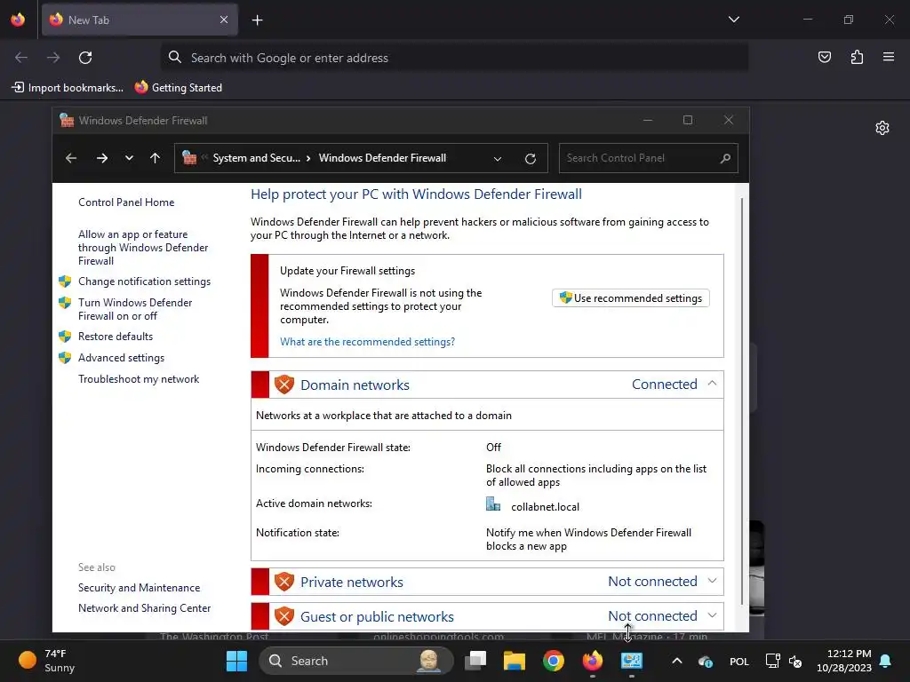The height and width of the screenshot is (682, 910).
Task: Click Restore defaults link
Action: (x=116, y=337)
